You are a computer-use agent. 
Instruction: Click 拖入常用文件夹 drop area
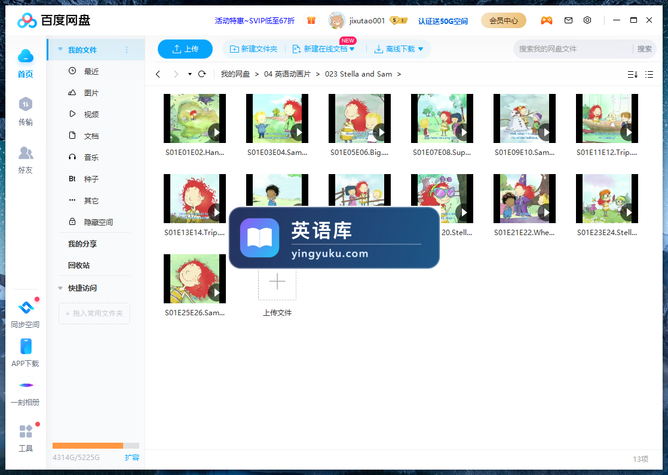coord(94,313)
